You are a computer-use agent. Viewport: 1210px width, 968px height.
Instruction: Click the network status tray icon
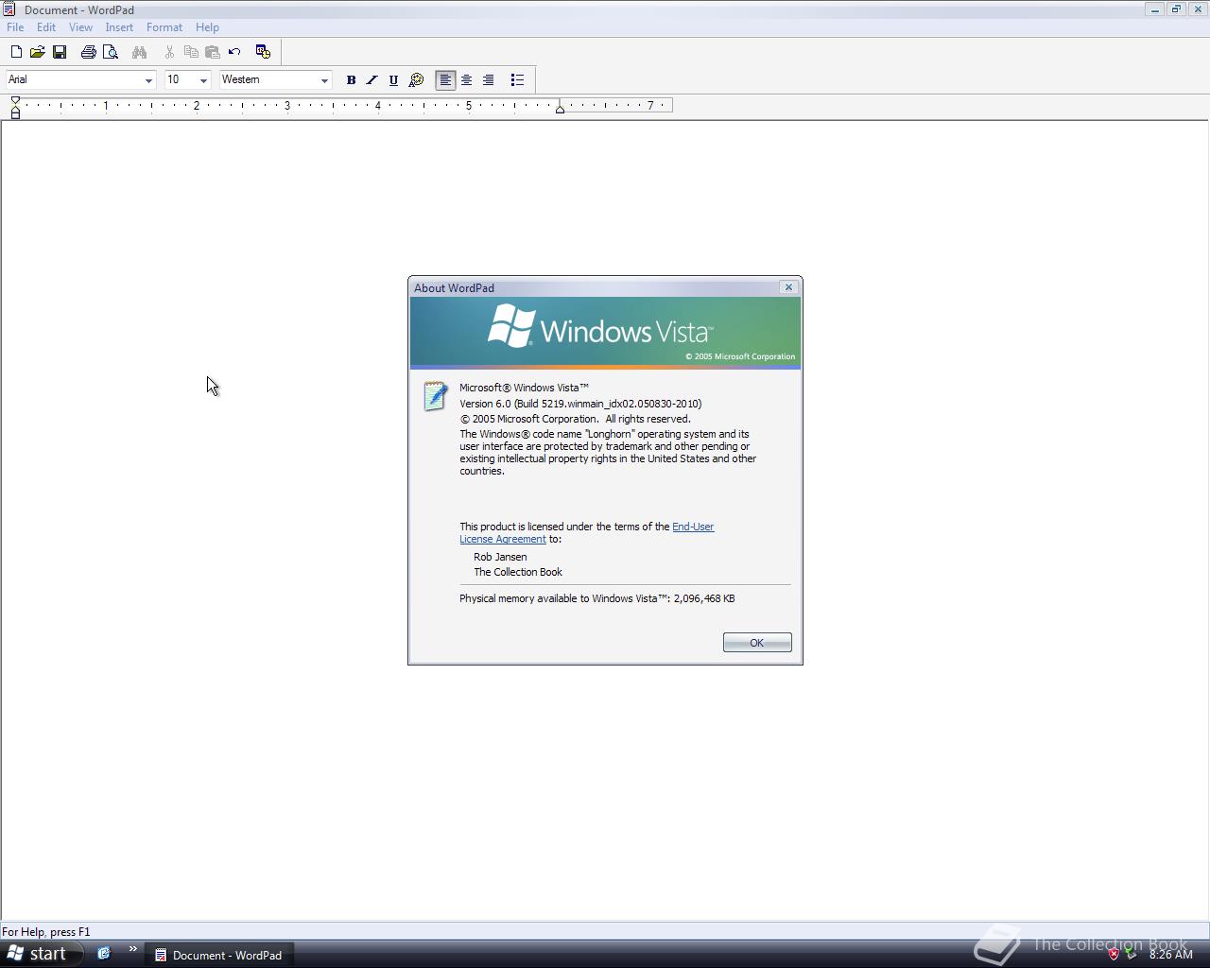(x=1130, y=954)
